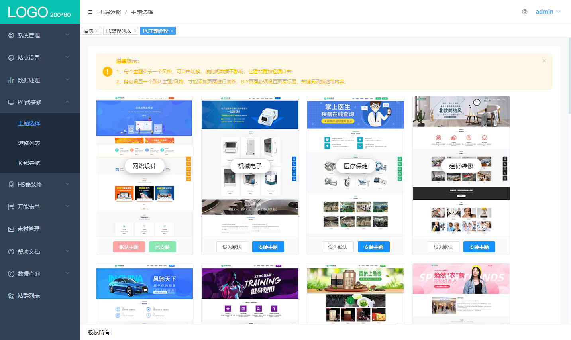Click 设为默认 under 医疗保健 theme
This screenshot has width=571, height=340.
pos(338,247)
